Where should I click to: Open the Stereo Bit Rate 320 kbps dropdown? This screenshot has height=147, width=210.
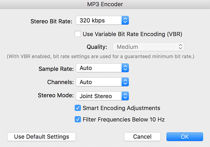click(98, 21)
